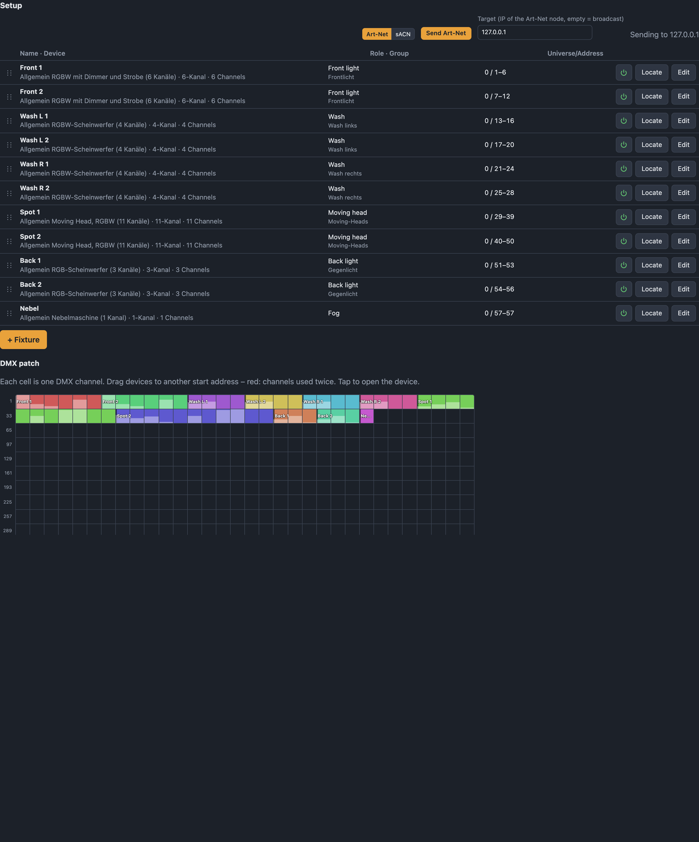Screen dimensions: 699x842
Task: Click the 0 / 29–39 address of Spot 1
Action: tap(499, 217)
